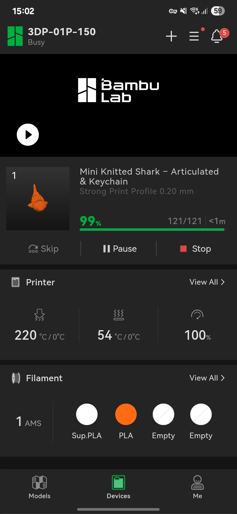
Task: Skip objects in the print
Action: point(43,249)
